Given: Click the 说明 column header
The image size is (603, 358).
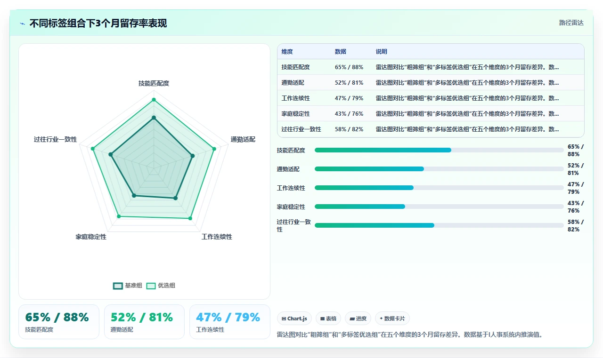Looking at the screenshot, I should [x=382, y=52].
